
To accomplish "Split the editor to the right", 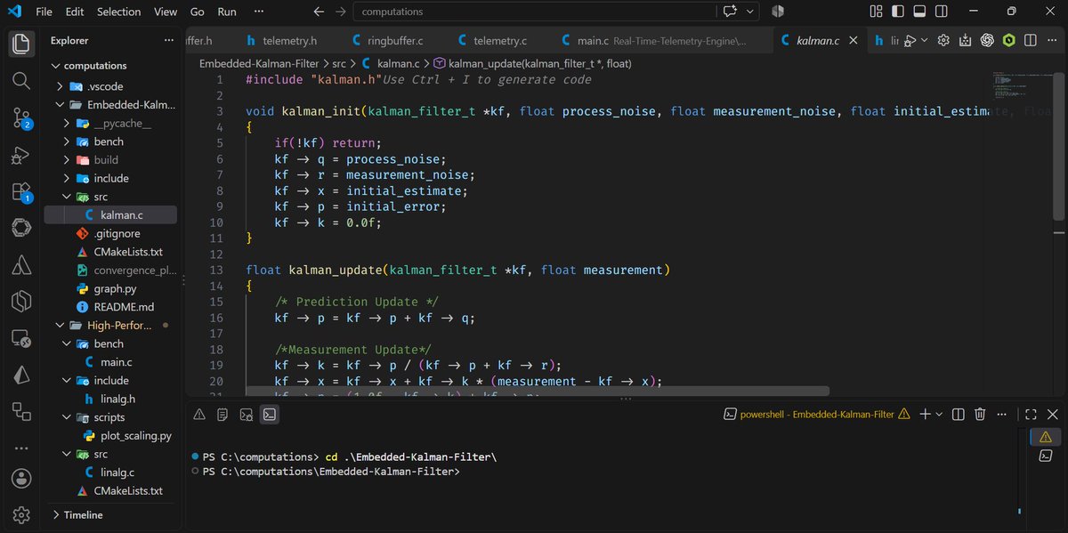I will pos(1031,40).
